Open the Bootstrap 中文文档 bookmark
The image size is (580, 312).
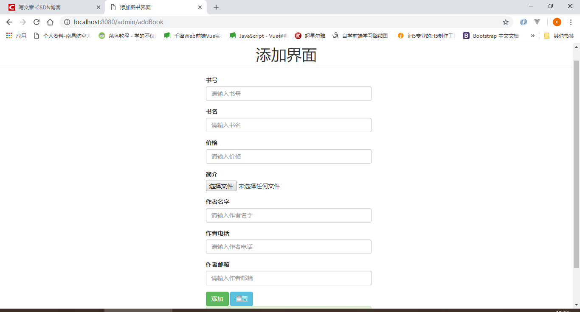(x=492, y=36)
